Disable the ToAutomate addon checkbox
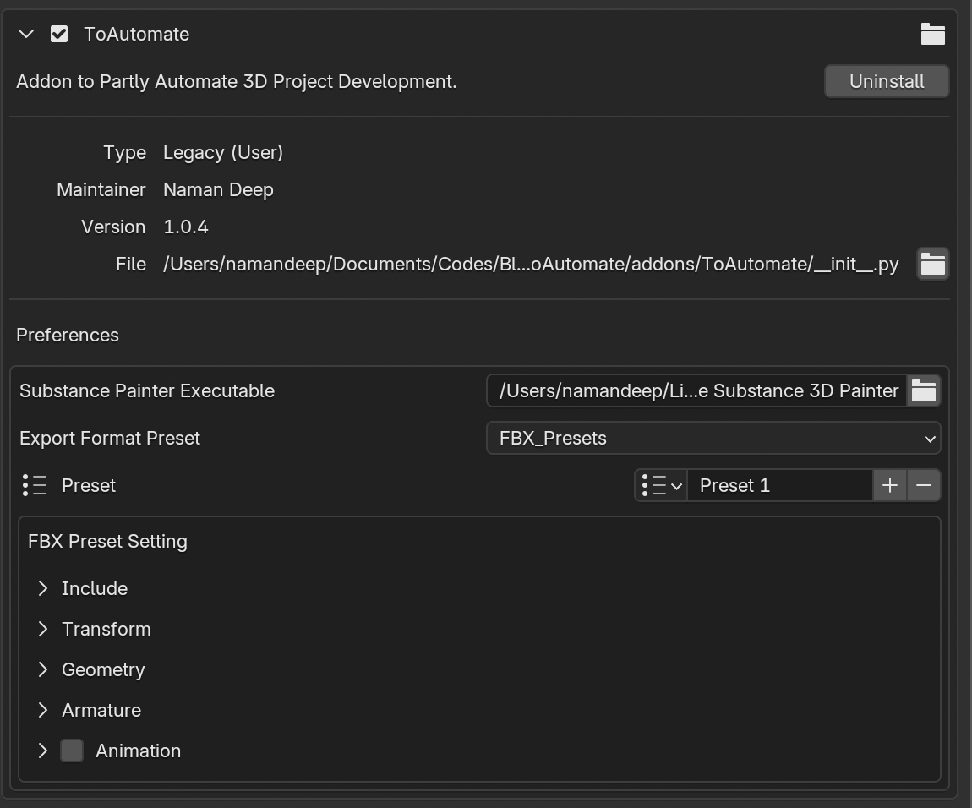972x808 pixels. coord(59,34)
